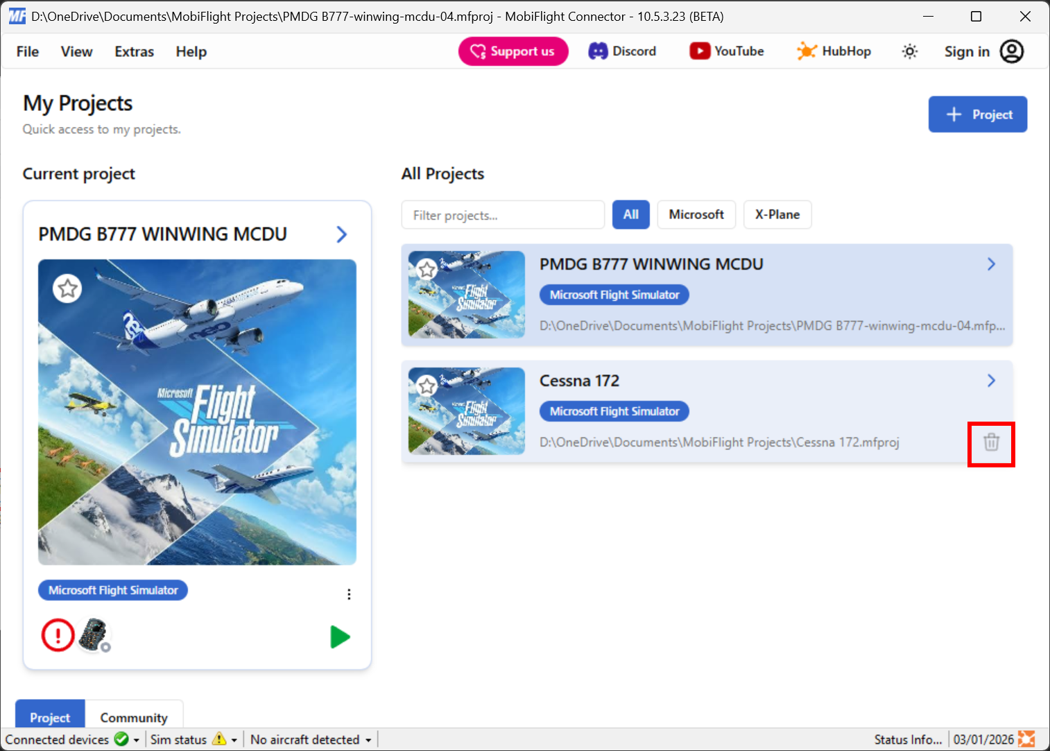
Task: Open the Extras menu
Action: pyautogui.click(x=133, y=51)
